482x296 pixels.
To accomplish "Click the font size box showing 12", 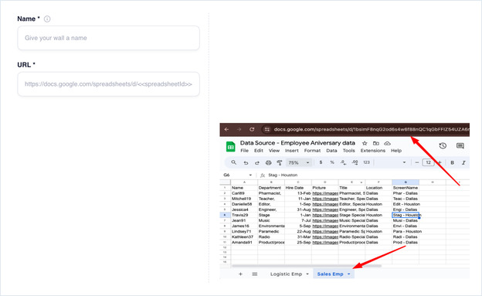I will (428, 162).
